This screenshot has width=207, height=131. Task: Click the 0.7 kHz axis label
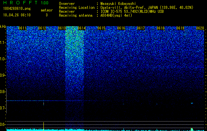[x=3, y=108]
